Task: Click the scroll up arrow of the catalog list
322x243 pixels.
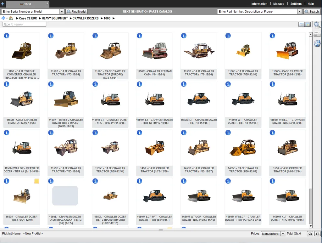Action: [311, 34]
